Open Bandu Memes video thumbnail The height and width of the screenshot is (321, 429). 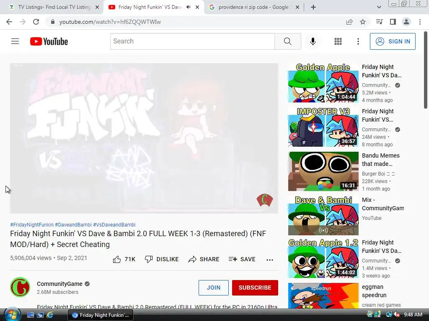click(x=323, y=171)
